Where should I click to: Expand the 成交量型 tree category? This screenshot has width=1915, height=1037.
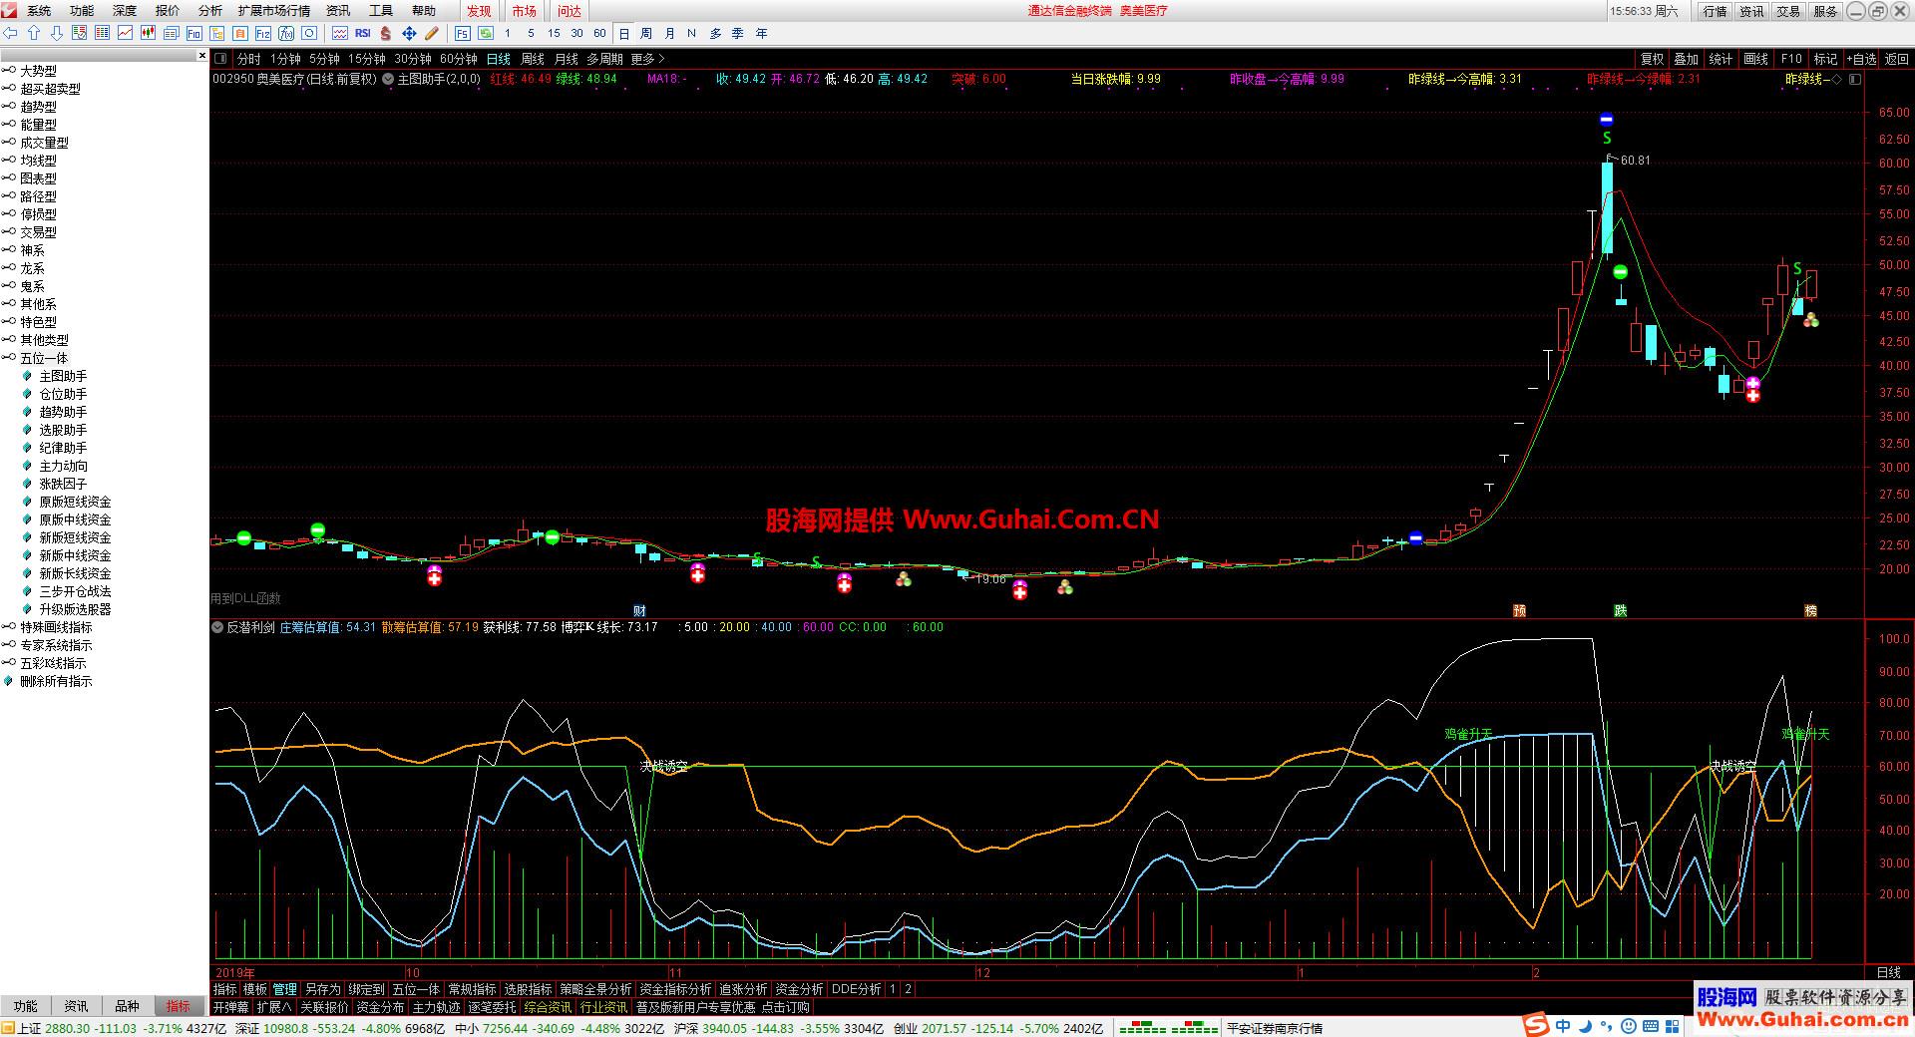point(9,143)
